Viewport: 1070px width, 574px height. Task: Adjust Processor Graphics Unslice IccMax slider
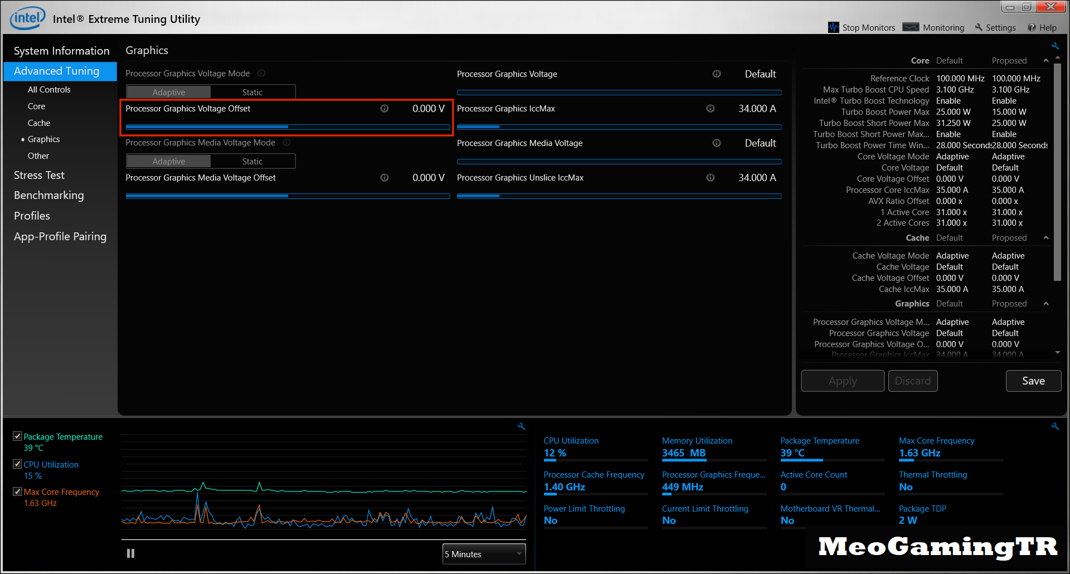(619, 196)
